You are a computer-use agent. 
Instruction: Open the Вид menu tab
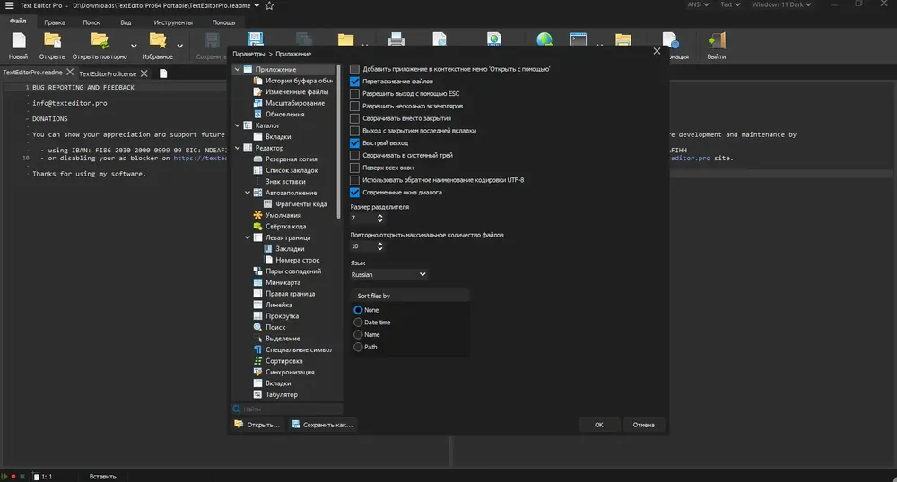click(x=126, y=22)
